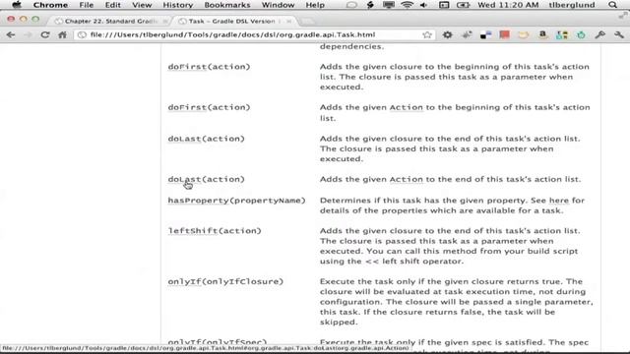
Task: Open the Apple menu
Action: [17, 5]
